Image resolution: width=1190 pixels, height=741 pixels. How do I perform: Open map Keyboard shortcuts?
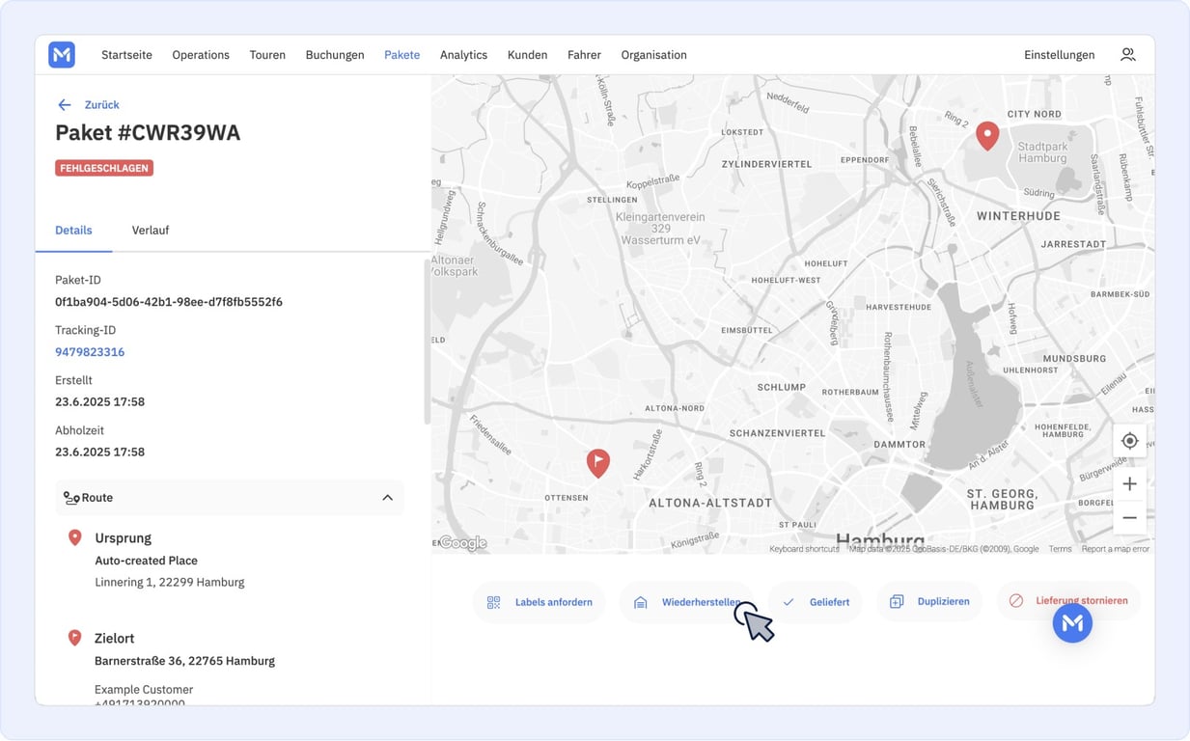click(x=804, y=549)
